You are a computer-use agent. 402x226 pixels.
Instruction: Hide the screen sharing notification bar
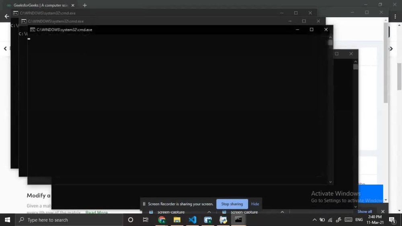point(255,204)
